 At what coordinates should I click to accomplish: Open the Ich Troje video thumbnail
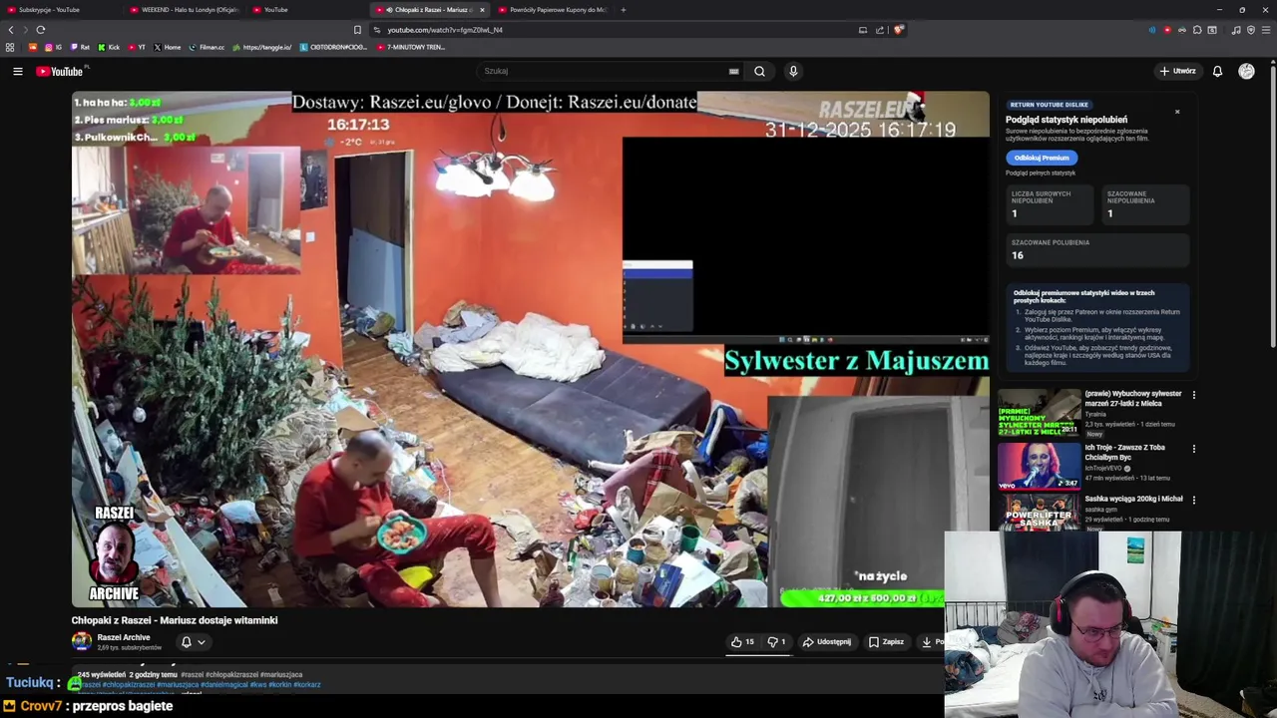[1039, 466]
